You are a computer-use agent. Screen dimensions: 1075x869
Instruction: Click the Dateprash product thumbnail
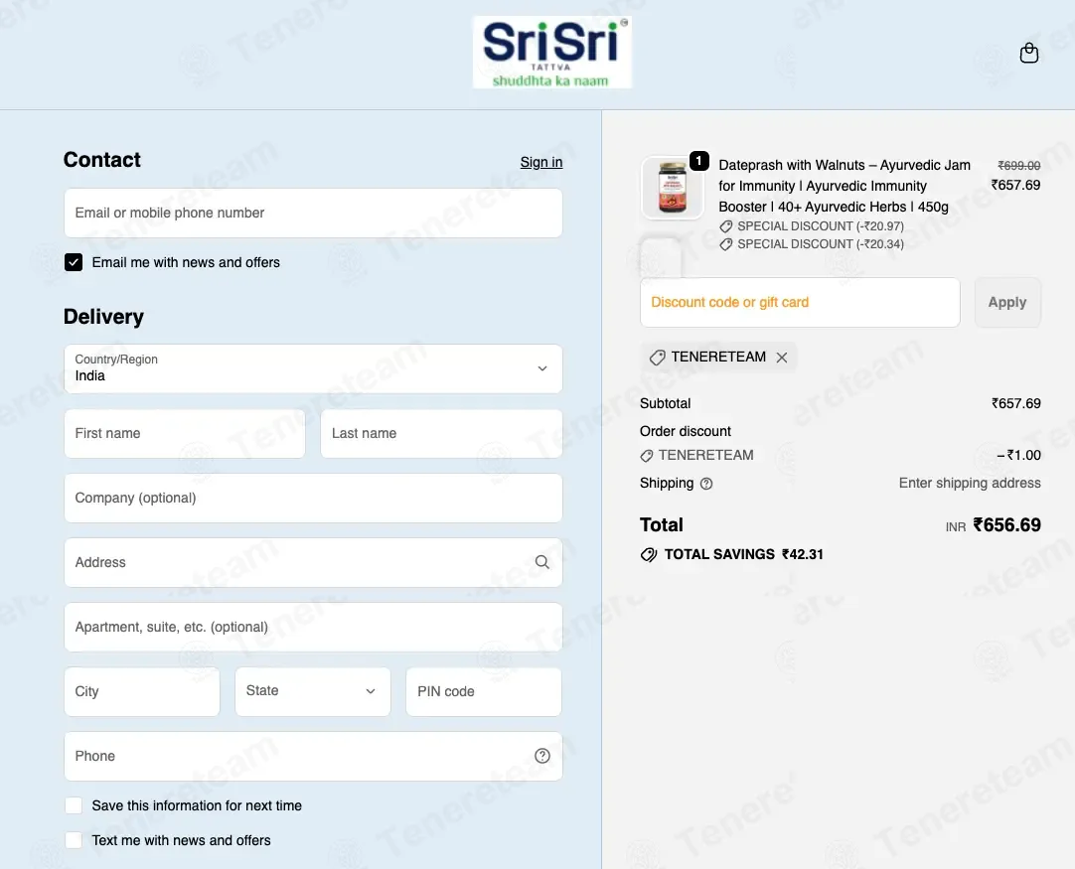[672, 188]
